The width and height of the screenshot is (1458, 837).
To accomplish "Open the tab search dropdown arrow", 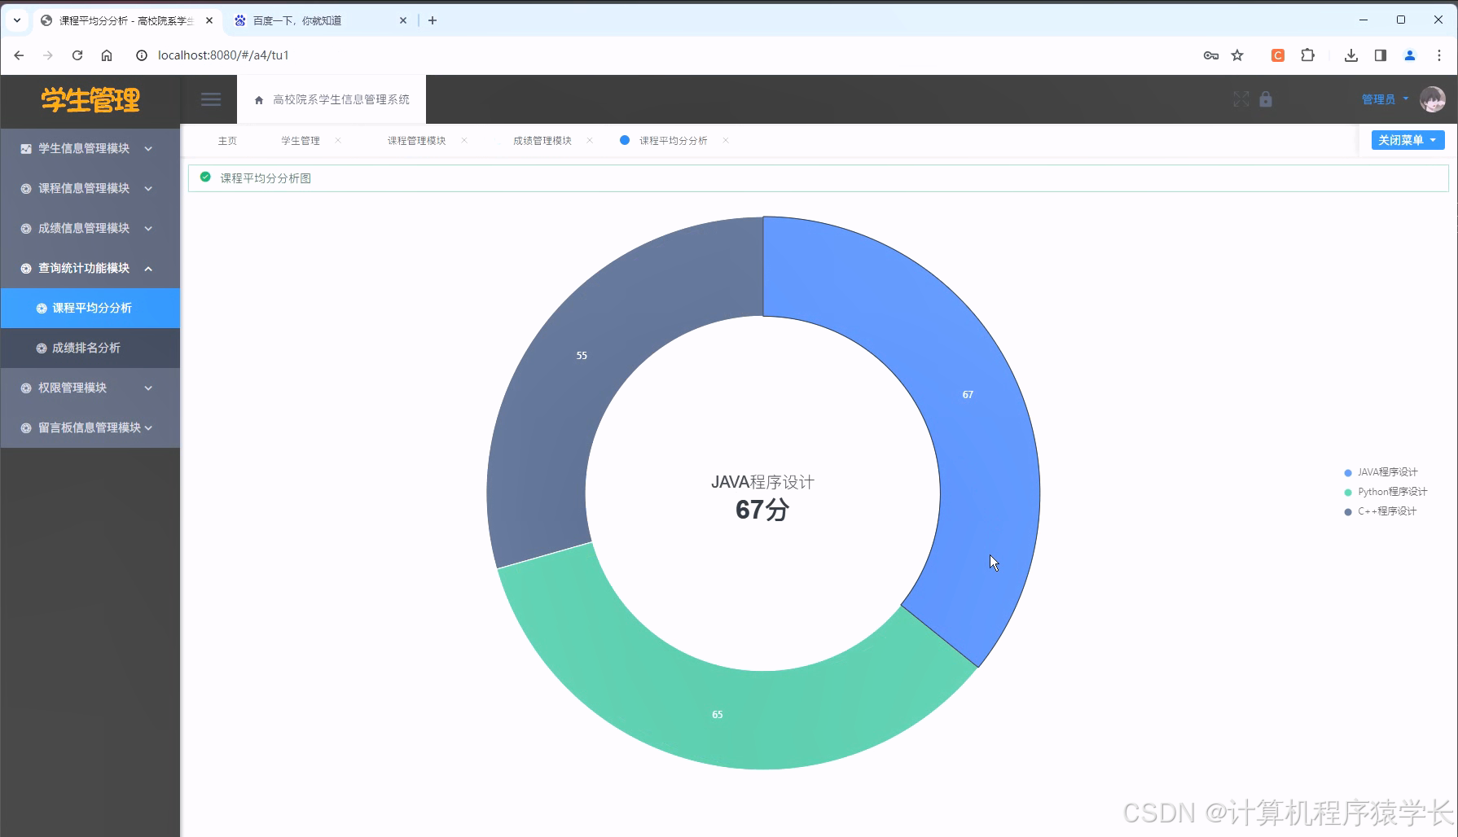I will point(16,20).
